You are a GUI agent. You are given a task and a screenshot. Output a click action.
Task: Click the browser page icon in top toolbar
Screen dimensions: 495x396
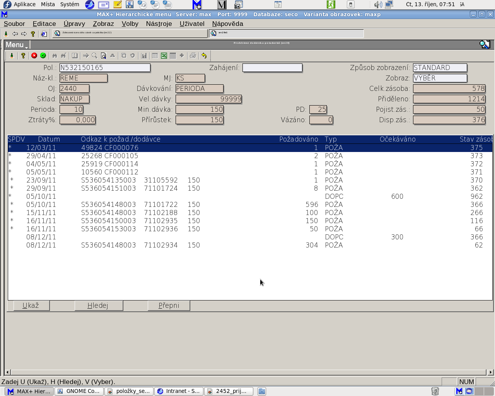click(44, 34)
